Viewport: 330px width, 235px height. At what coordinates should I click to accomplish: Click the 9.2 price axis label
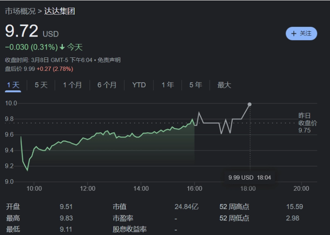(x=9, y=166)
